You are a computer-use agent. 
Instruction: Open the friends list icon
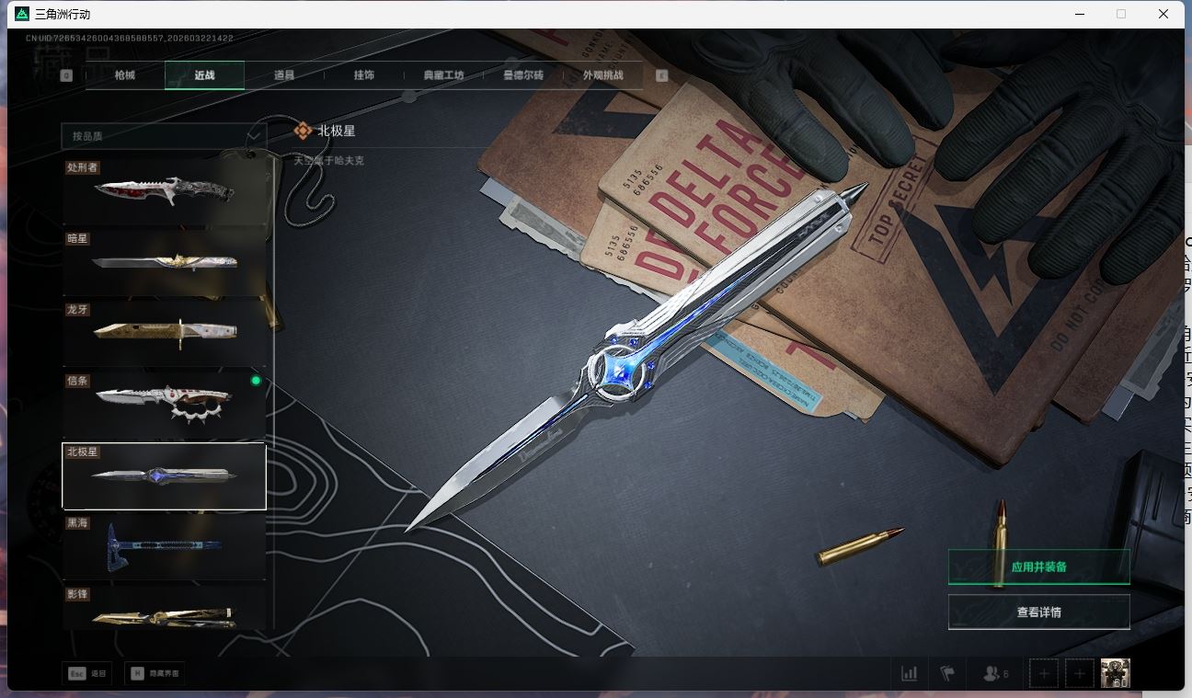coord(995,673)
